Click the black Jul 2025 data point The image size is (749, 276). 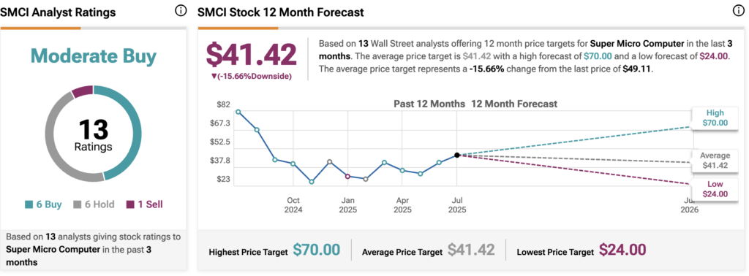pyautogui.click(x=457, y=155)
